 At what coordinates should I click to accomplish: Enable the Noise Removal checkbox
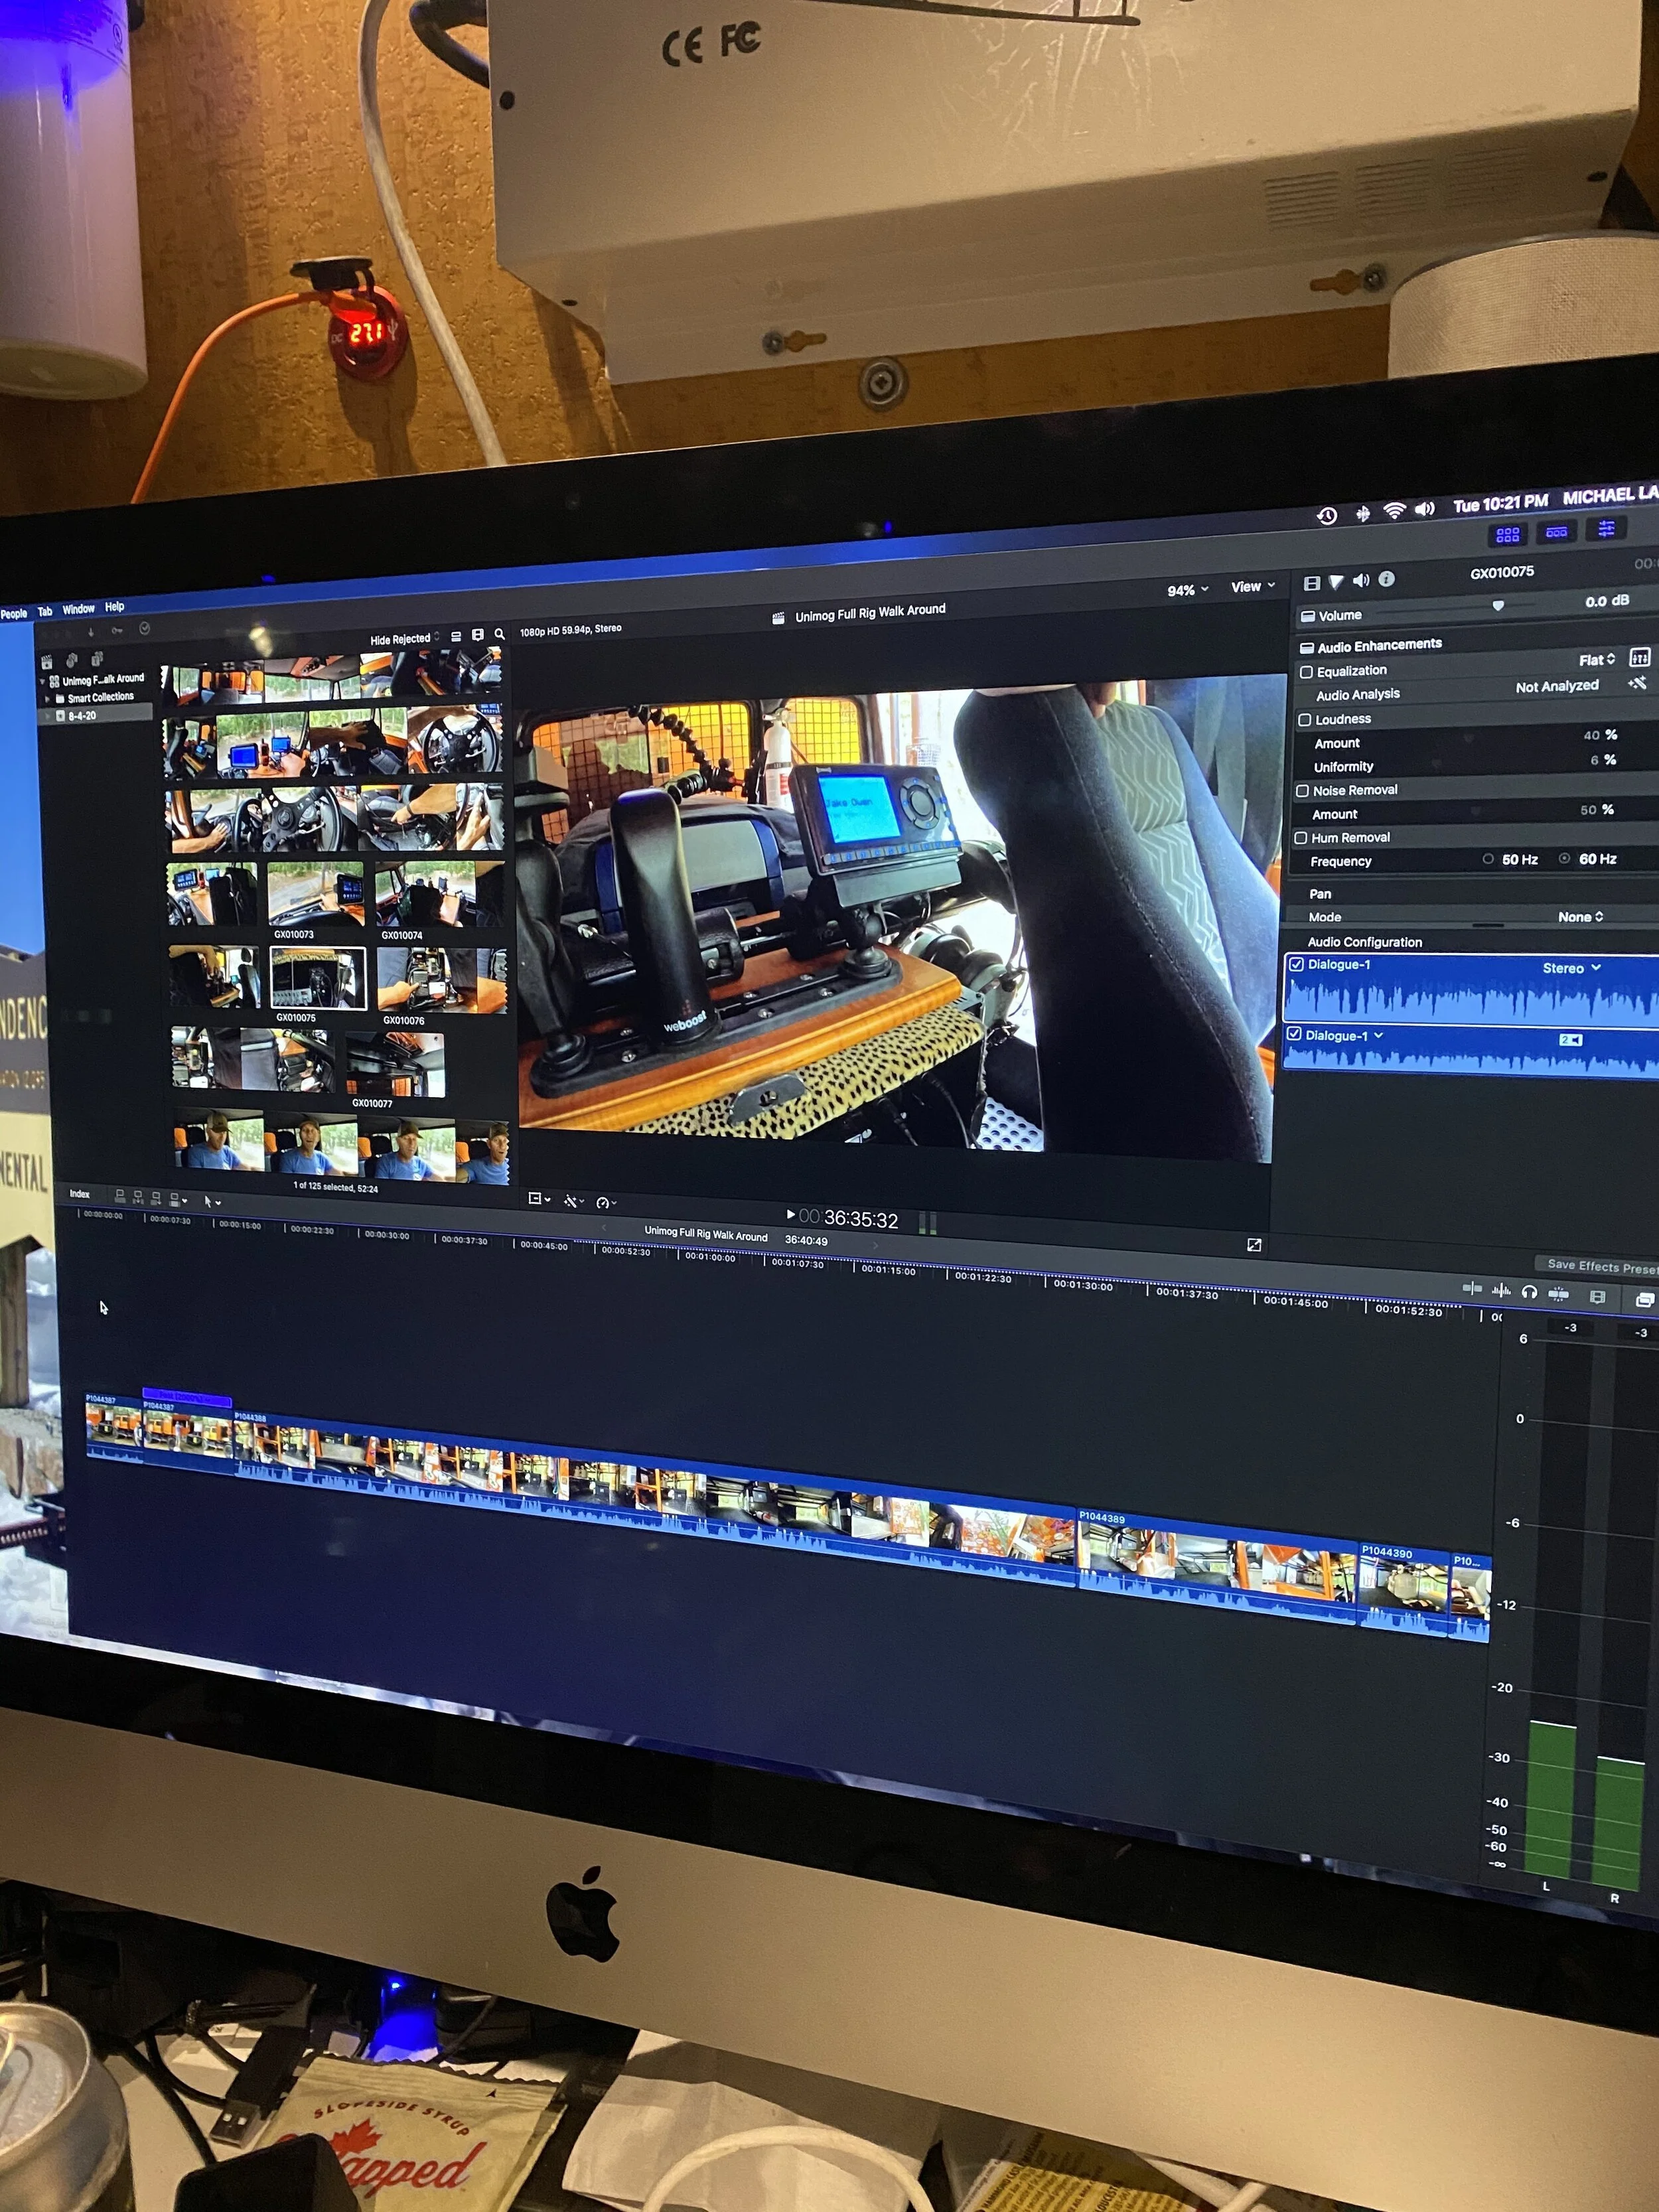[1302, 791]
